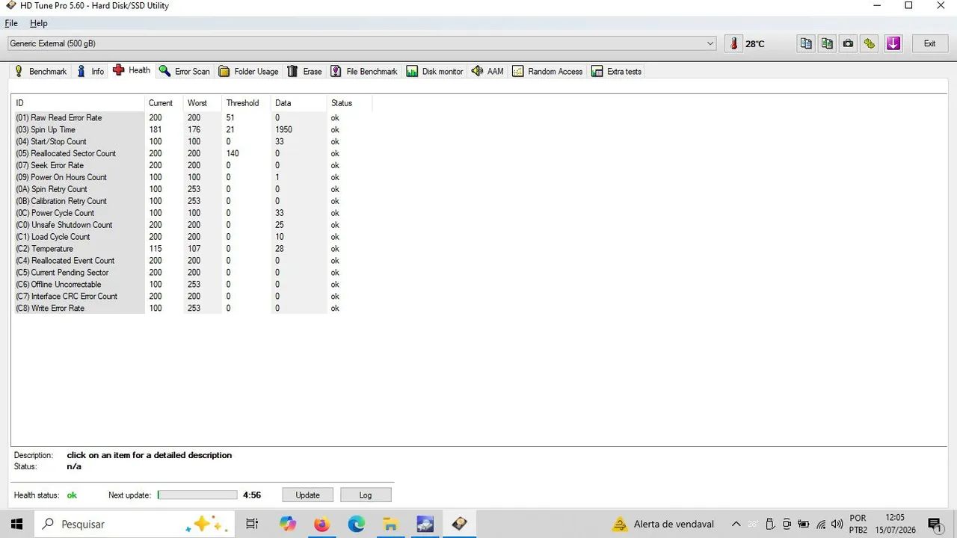Launch Copilot from the taskbar
Screen dimensions: 957x538
(288, 524)
